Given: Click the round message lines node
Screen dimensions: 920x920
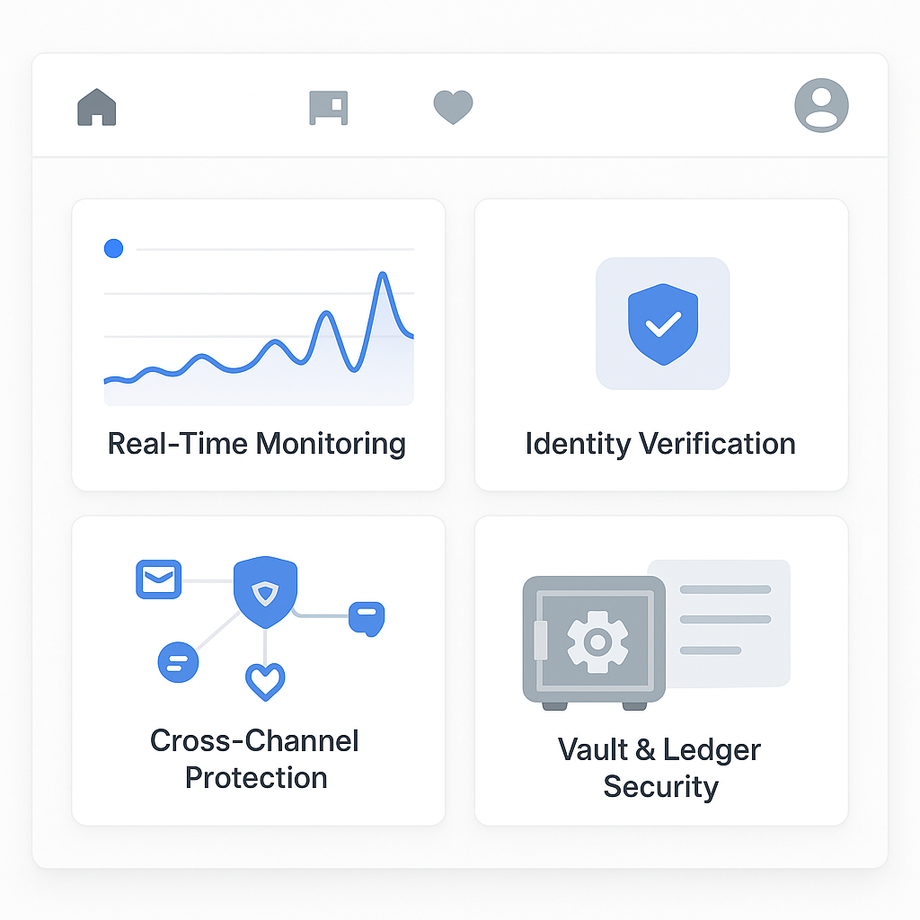Looking at the screenshot, I should point(179,662).
